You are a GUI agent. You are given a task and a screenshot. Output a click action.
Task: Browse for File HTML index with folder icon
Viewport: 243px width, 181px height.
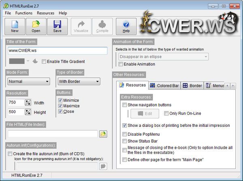pos(103,134)
